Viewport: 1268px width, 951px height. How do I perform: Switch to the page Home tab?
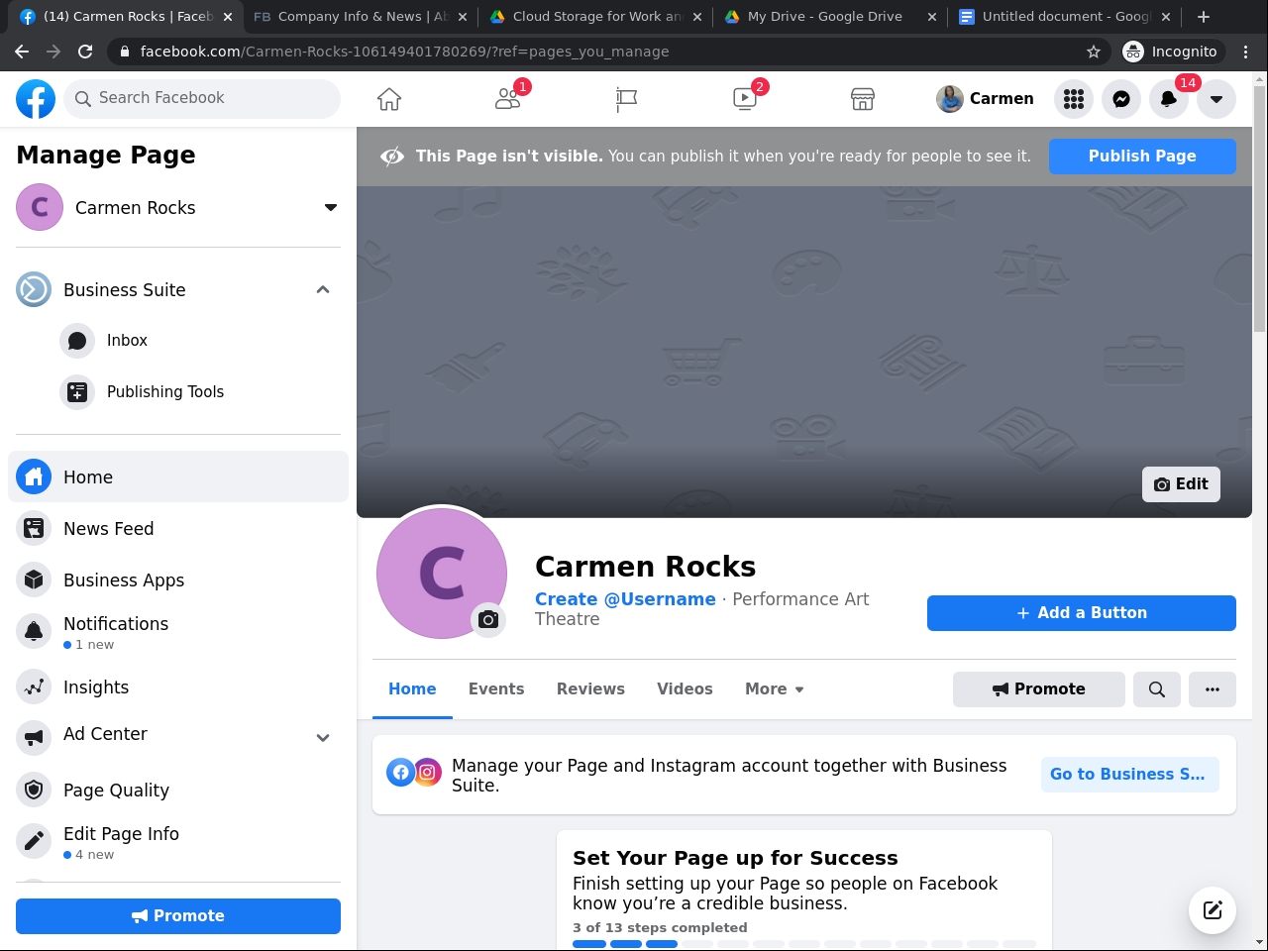[412, 688]
